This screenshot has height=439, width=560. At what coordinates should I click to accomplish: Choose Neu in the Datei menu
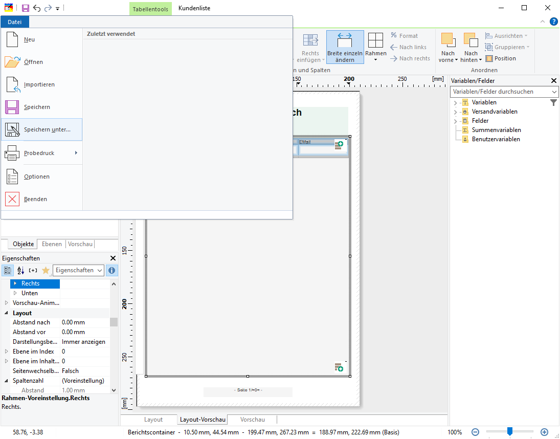(x=42, y=39)
